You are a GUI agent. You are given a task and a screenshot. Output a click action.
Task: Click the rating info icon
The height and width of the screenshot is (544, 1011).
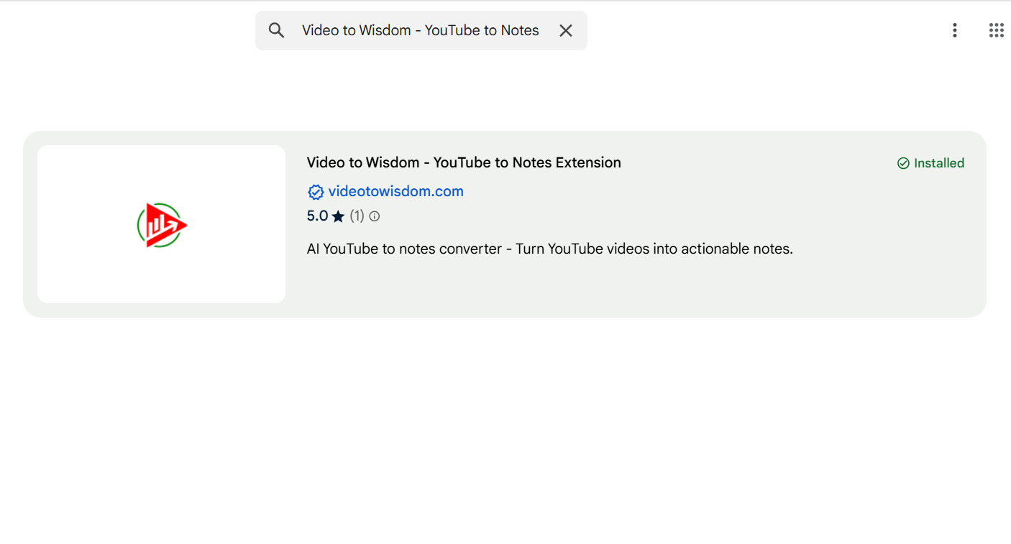(375, 216)
